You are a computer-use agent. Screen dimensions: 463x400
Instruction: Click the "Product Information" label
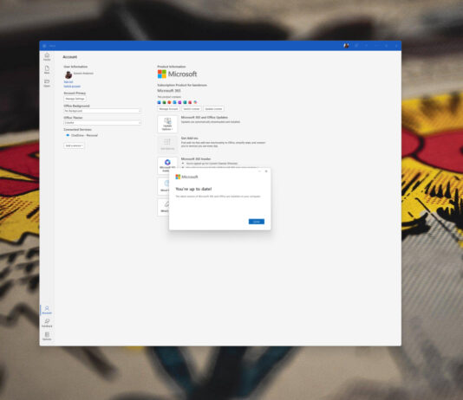pyautogui.click(x=172, y=67)
